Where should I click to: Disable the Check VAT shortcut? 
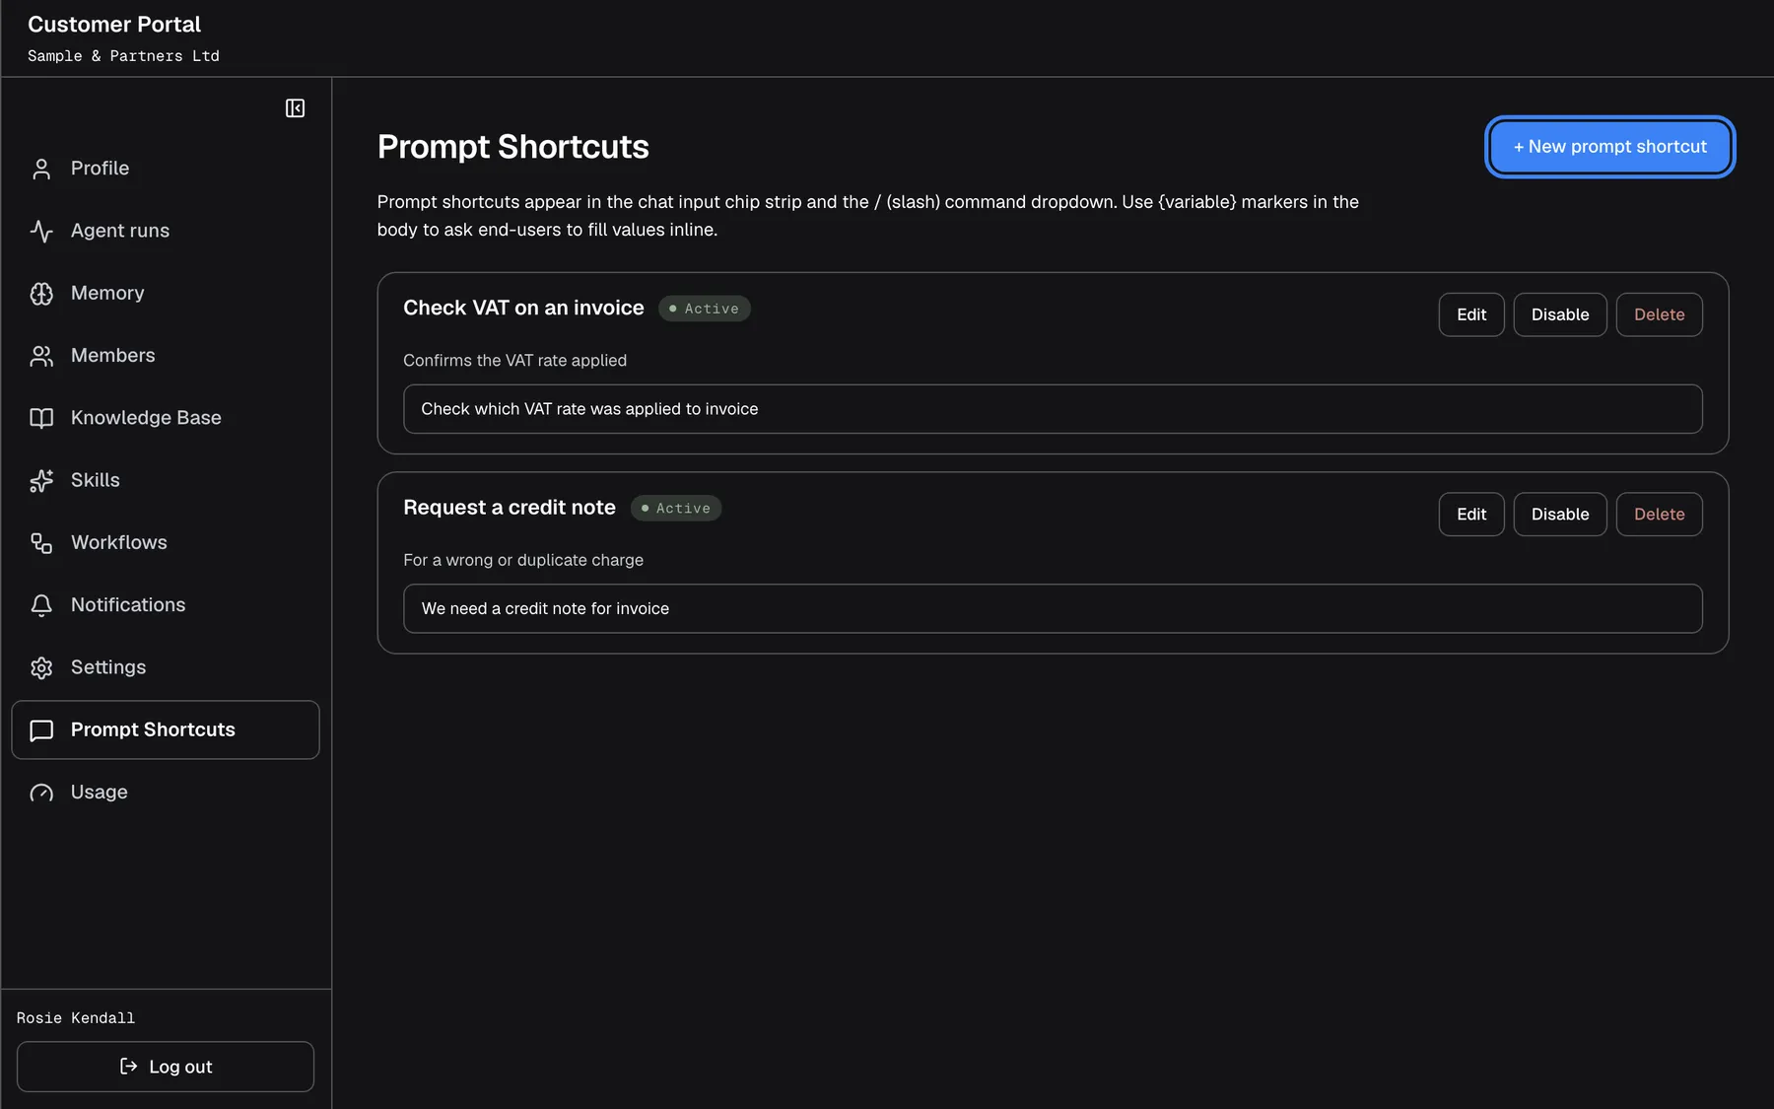pos(1560,314)
